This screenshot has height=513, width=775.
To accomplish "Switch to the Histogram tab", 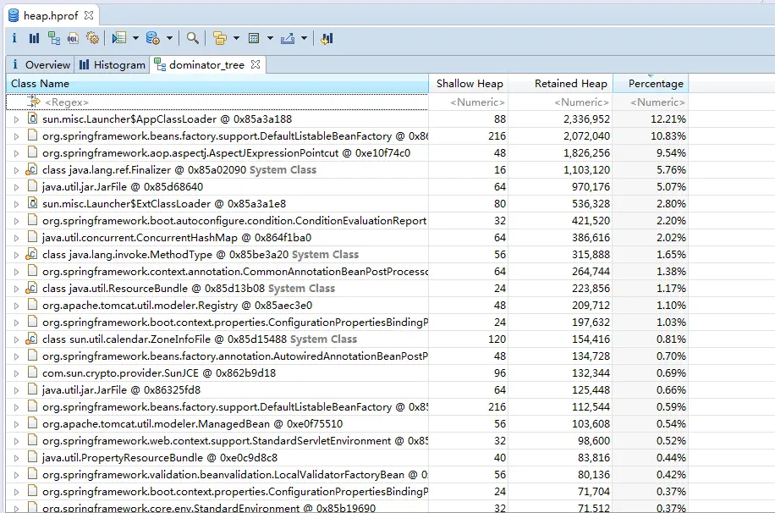I will 113,65.
